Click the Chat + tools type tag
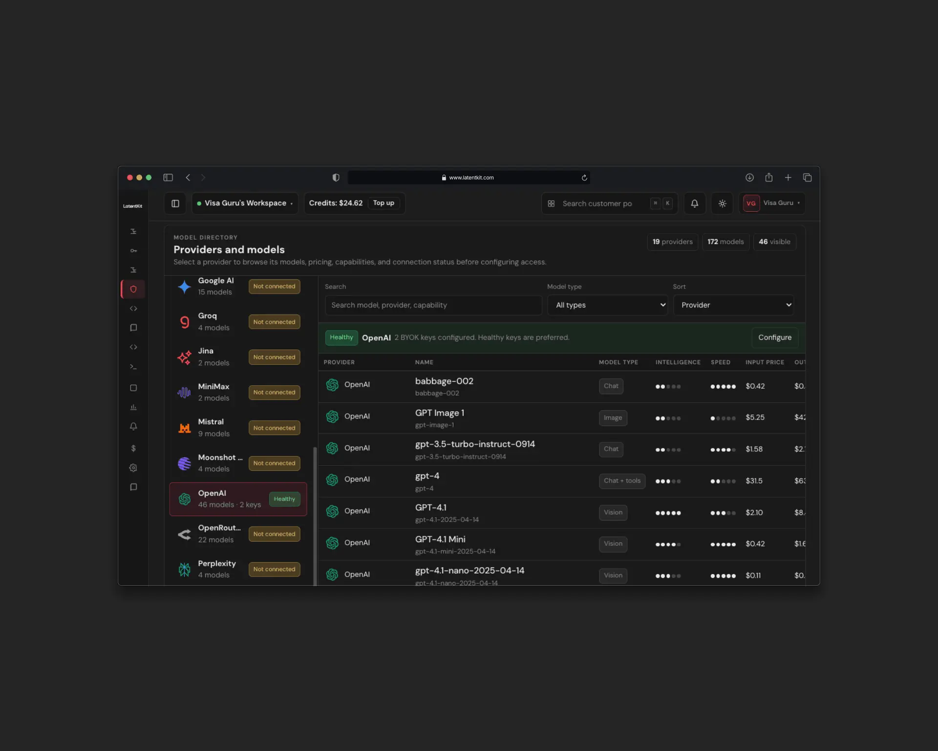The height and width of the screenshot is (751, 938). (622, 481)
